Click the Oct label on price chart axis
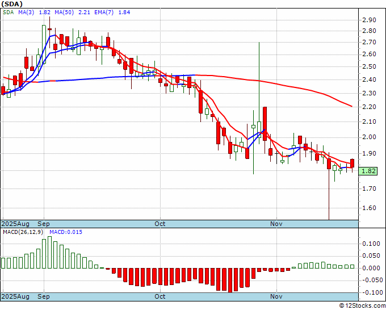This screenshot has height=310, width=386. pos(160,224)
